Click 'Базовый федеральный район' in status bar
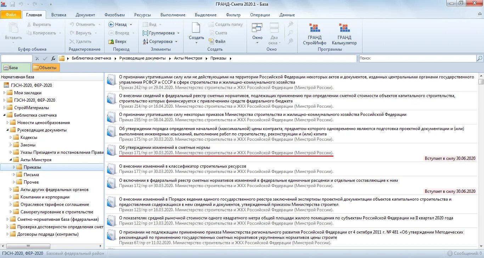The width and height of the screenshot is (484, 258). click(x=75, y=253)
